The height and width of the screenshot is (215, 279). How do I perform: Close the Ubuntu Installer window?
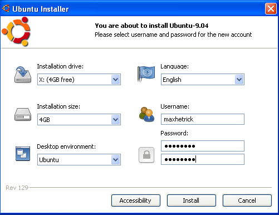tap(271, 8)
